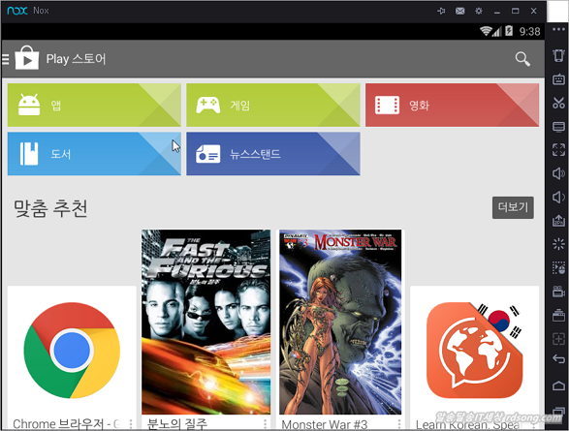
Task: Open Nox settings gear icon
Action: (479, 11)
